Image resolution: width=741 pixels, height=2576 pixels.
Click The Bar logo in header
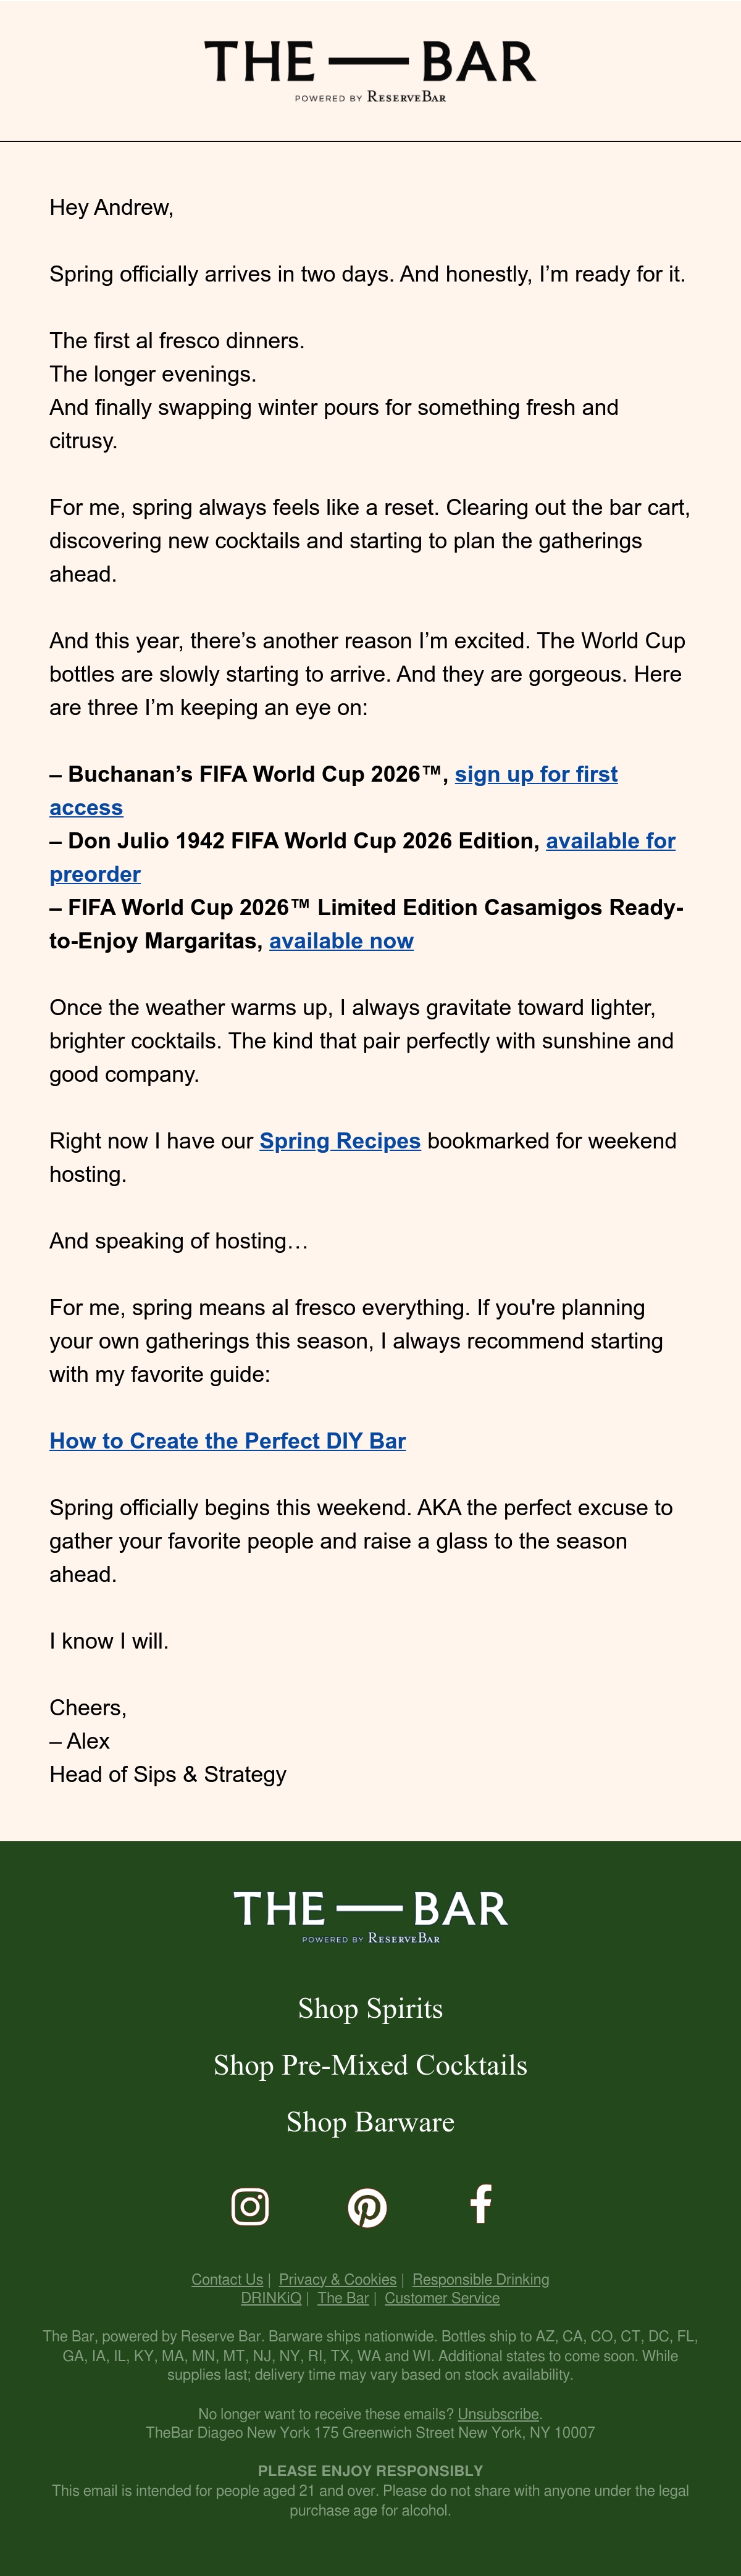click(x=370, y=71)
